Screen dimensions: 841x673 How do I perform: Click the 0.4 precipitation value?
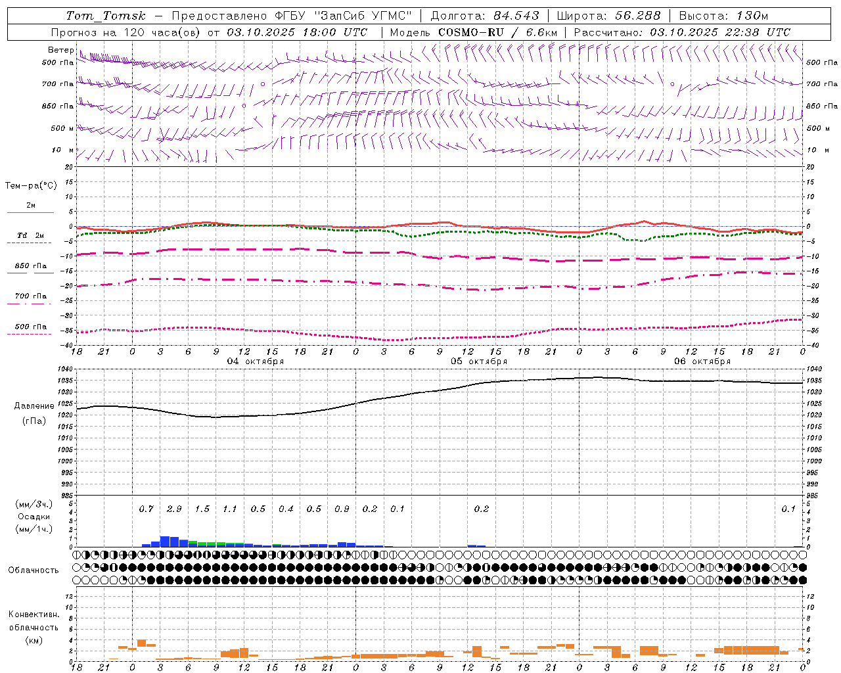[286, 509]
